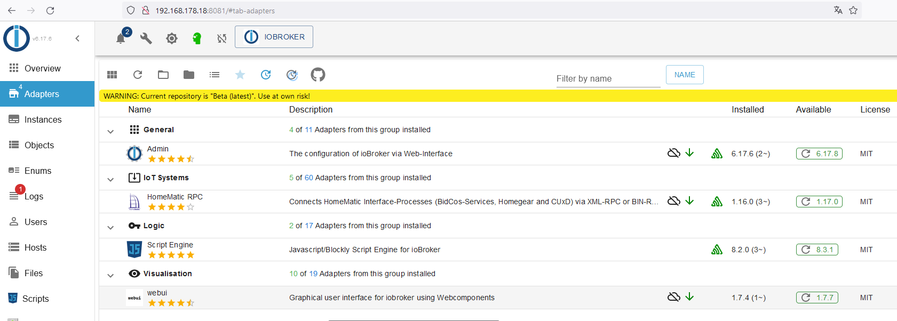Click the Filter by name field
Image resolution: width=897 pixels, height=321 pixels.
coord(608,78)
